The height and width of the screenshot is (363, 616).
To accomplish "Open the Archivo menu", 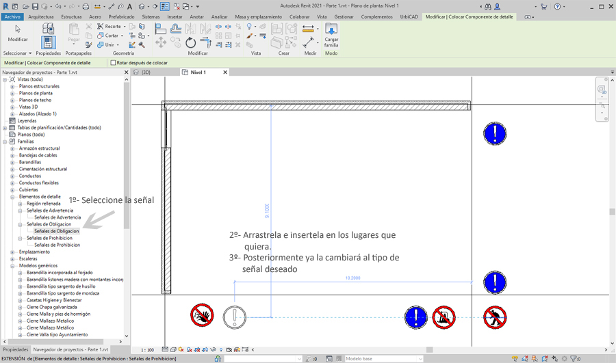I will click(12, 16).
